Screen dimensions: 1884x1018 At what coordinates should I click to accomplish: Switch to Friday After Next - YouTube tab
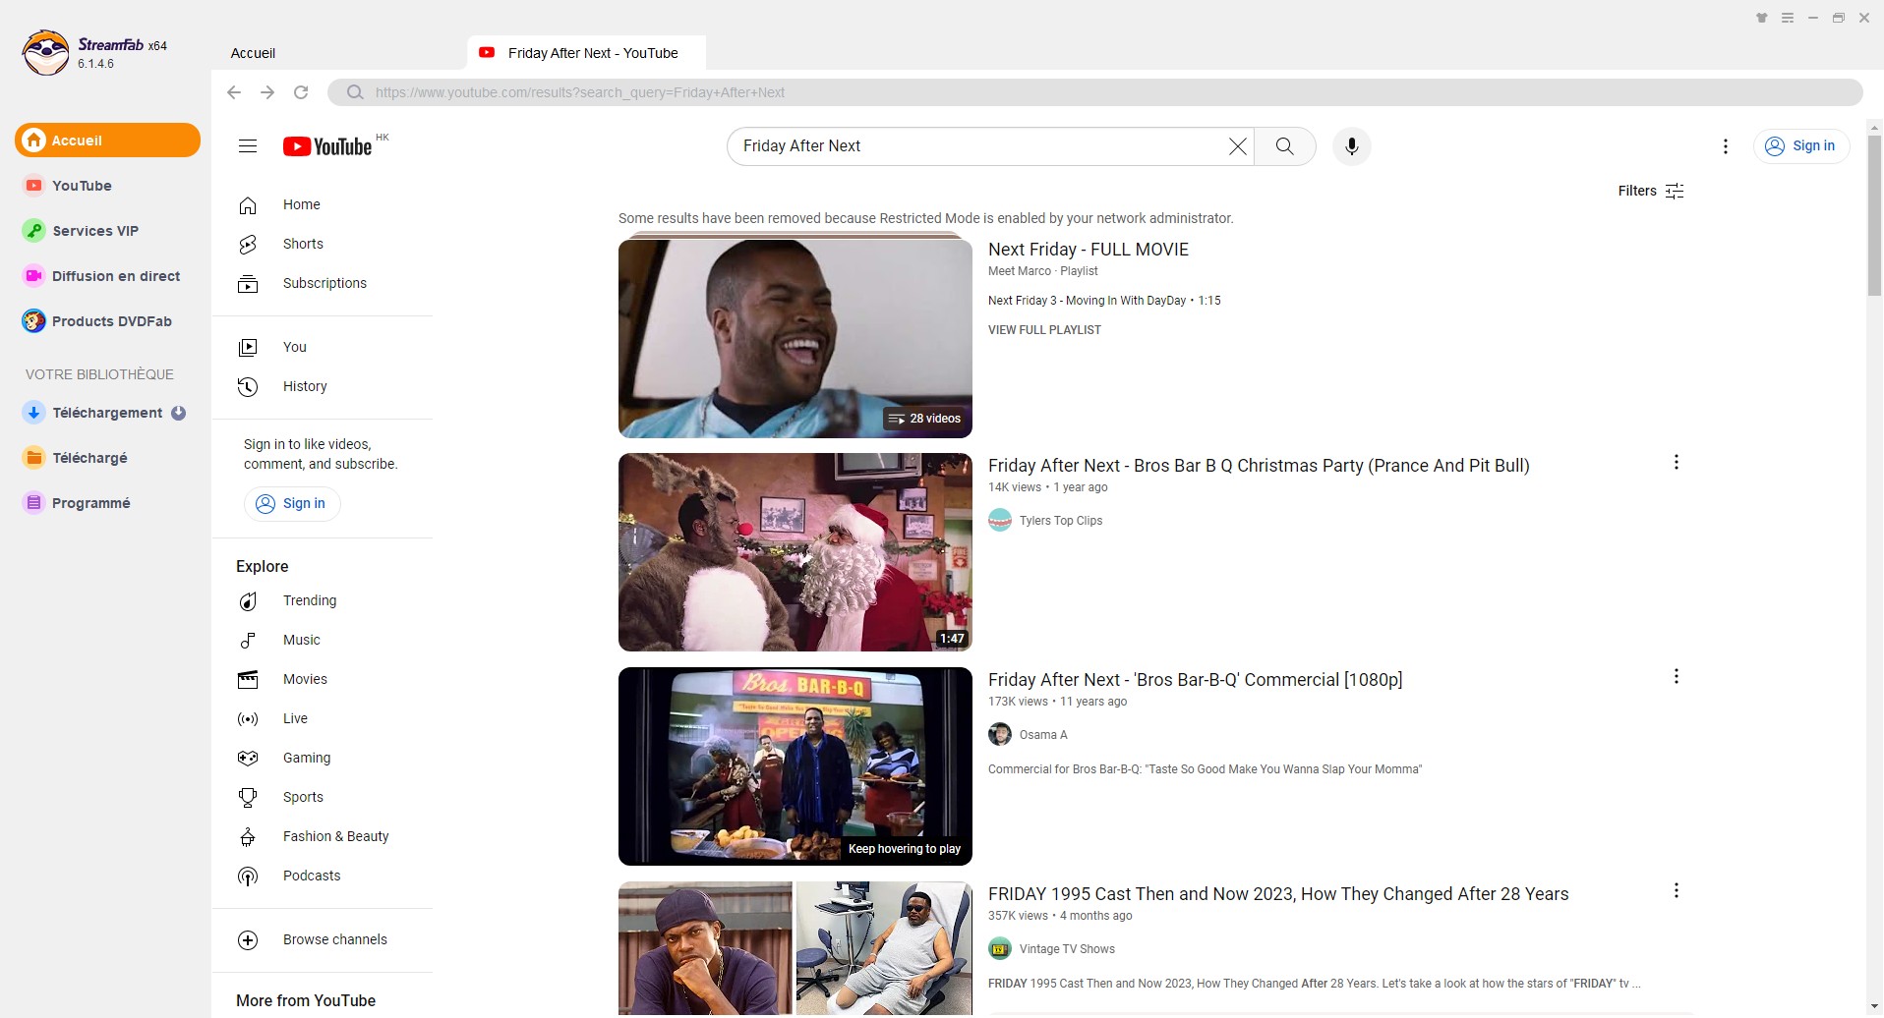point(587,53)
